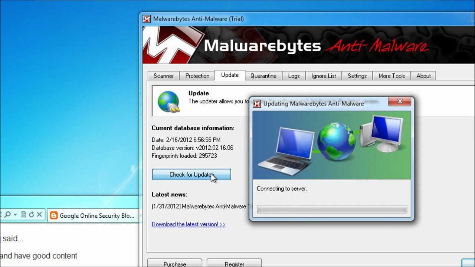Screen dimensions: 475x267
Task: Switch to the Scanner tab
Action: click(x=164, y=76)
